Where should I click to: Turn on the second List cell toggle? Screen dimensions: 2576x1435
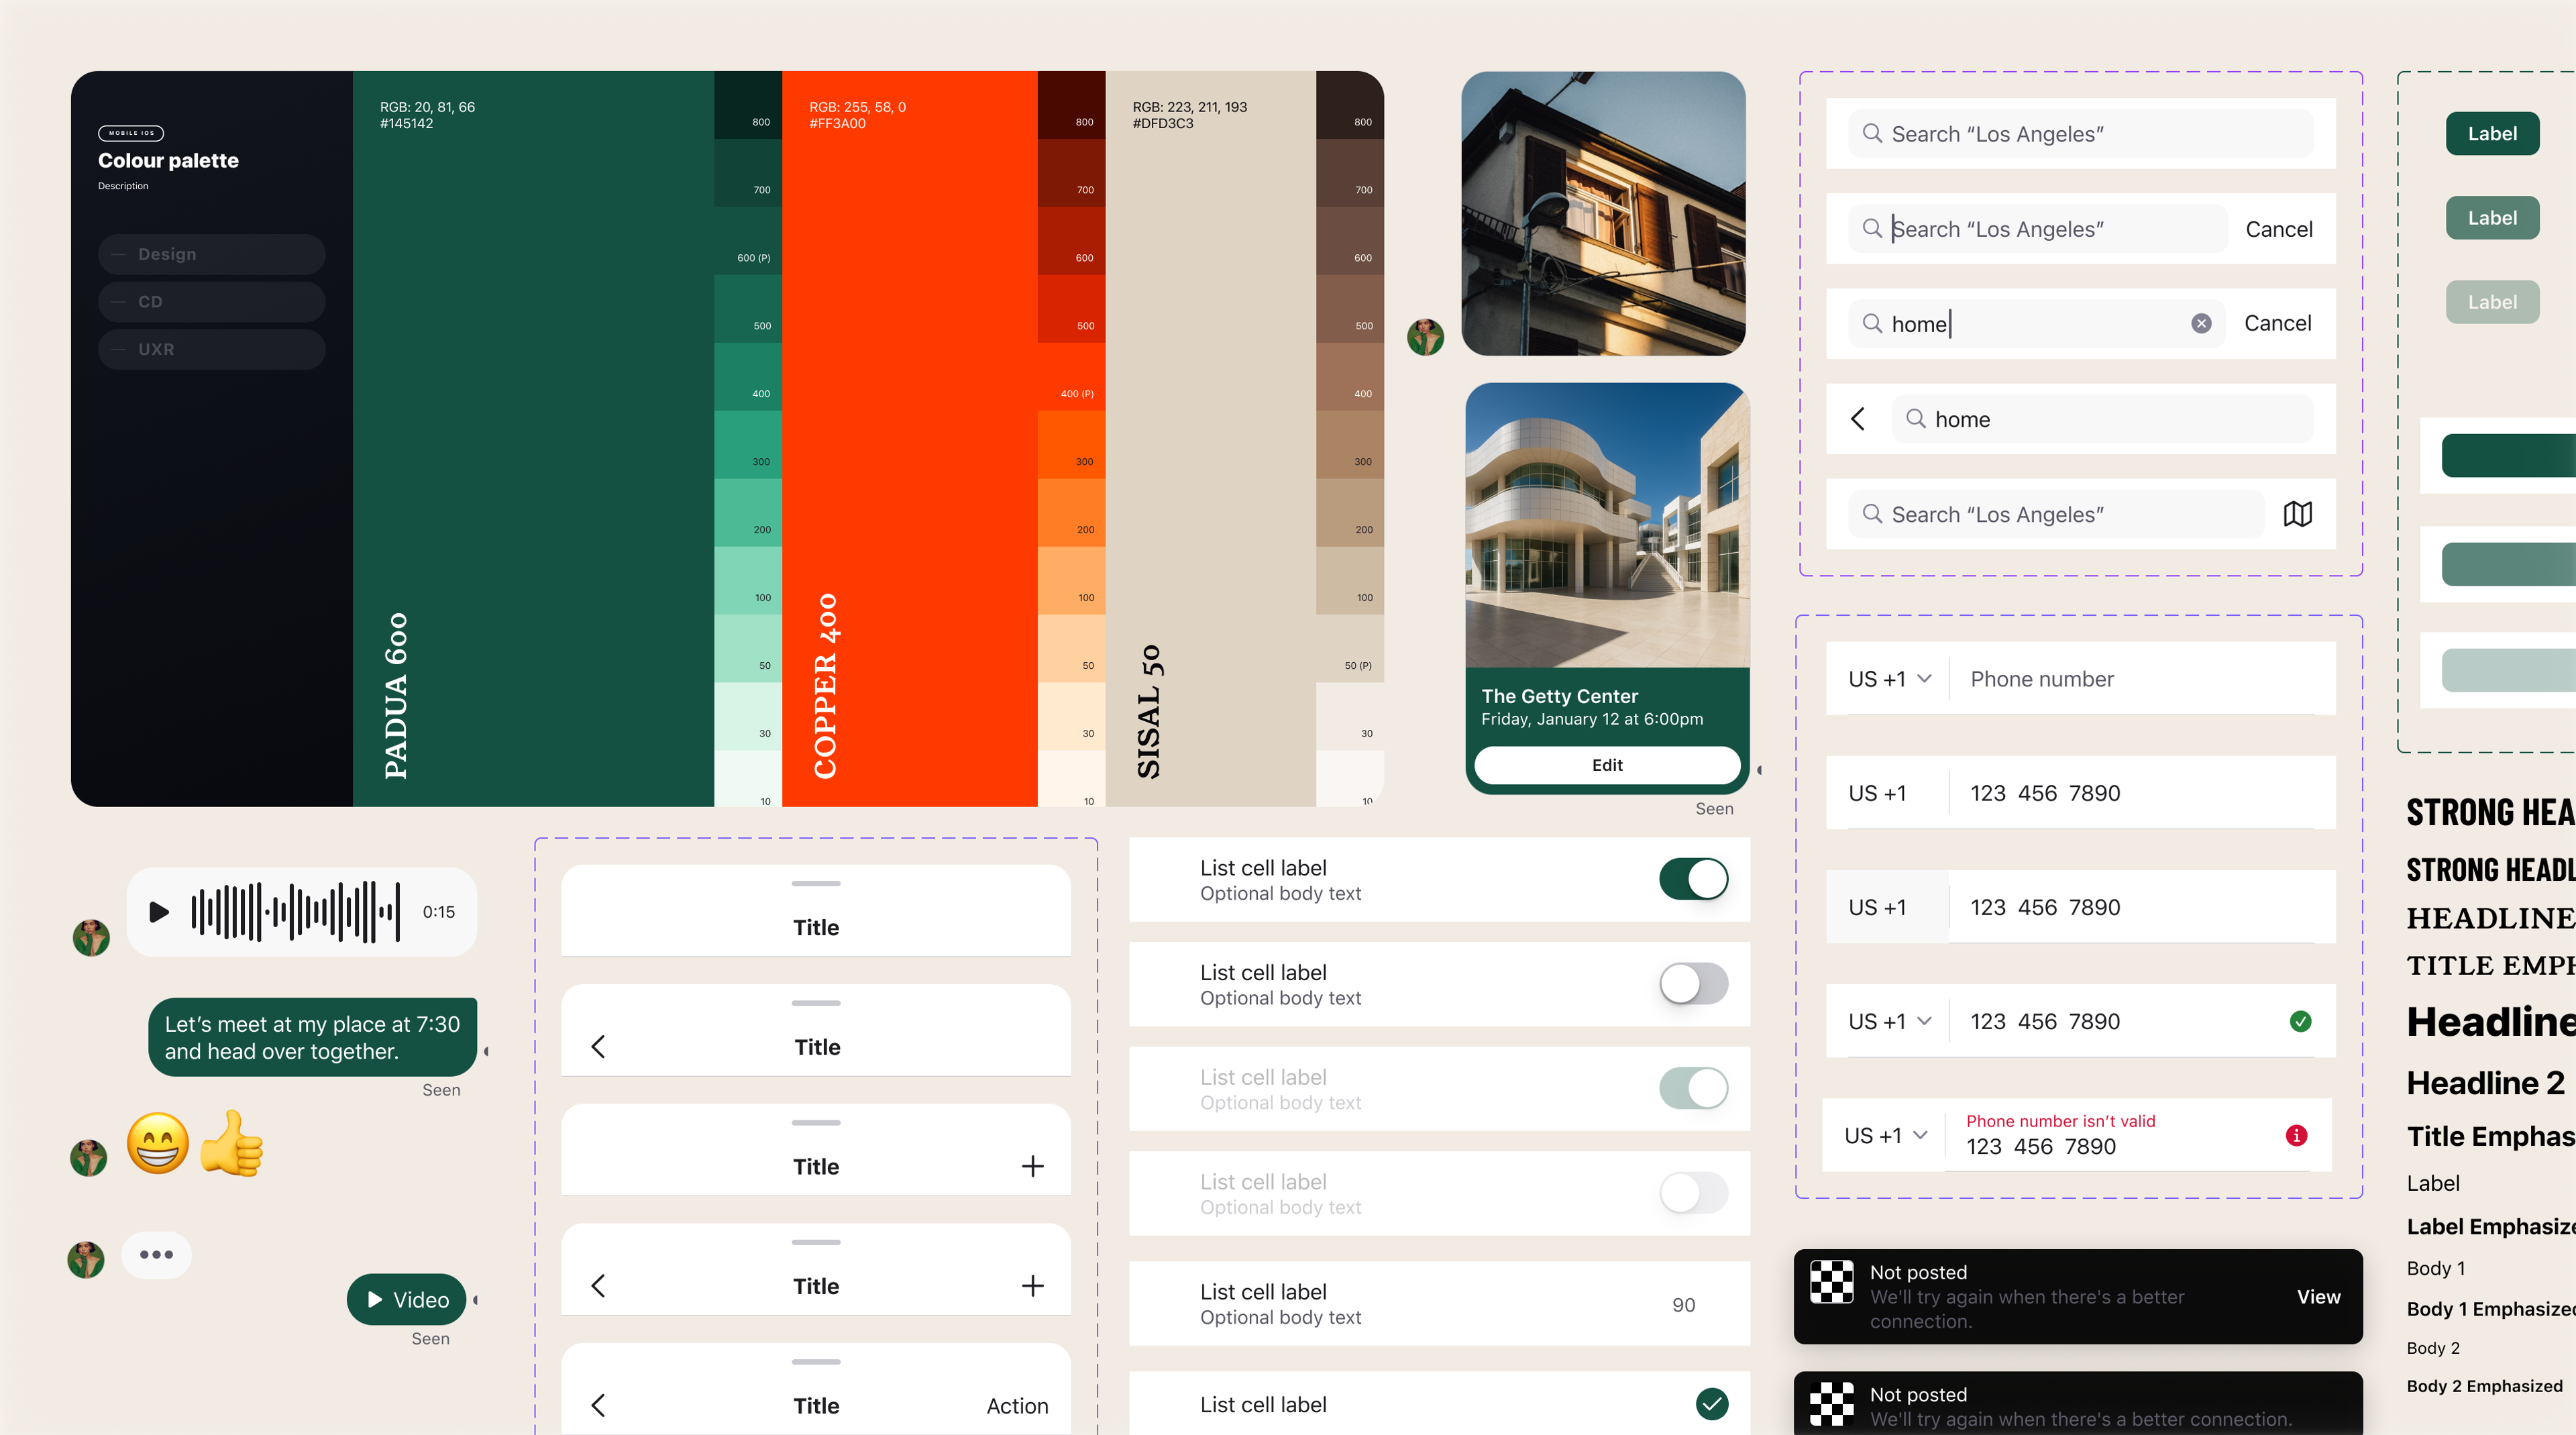1693,984
